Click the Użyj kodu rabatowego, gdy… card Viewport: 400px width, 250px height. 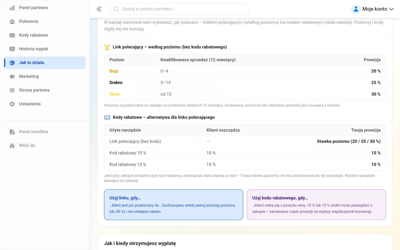click(x=316, y=205)
